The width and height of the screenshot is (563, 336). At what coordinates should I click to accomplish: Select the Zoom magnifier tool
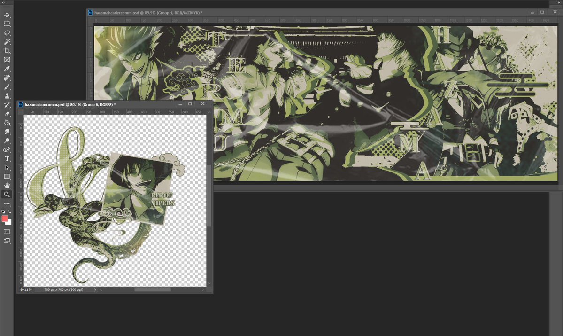coord(7,195)
